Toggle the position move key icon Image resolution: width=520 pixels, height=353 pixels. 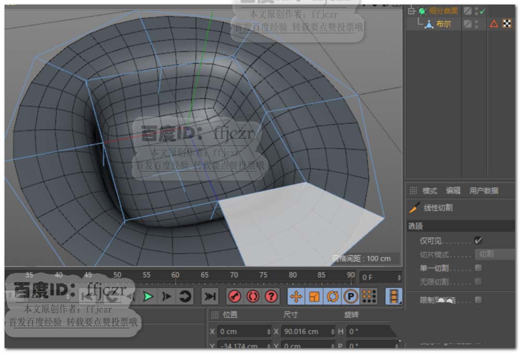tap(296, 296)
